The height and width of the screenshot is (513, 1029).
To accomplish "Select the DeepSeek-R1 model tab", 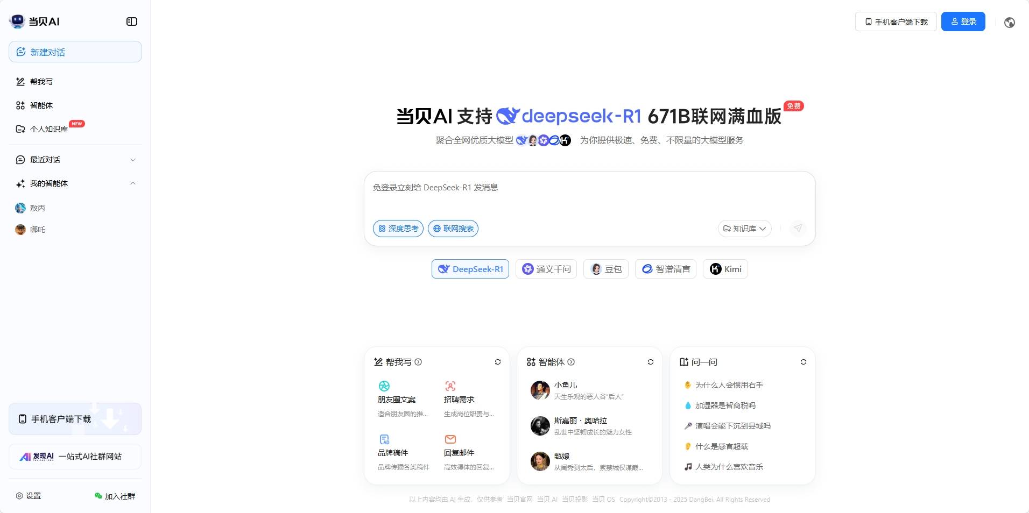I will click(x=470, y=269).
